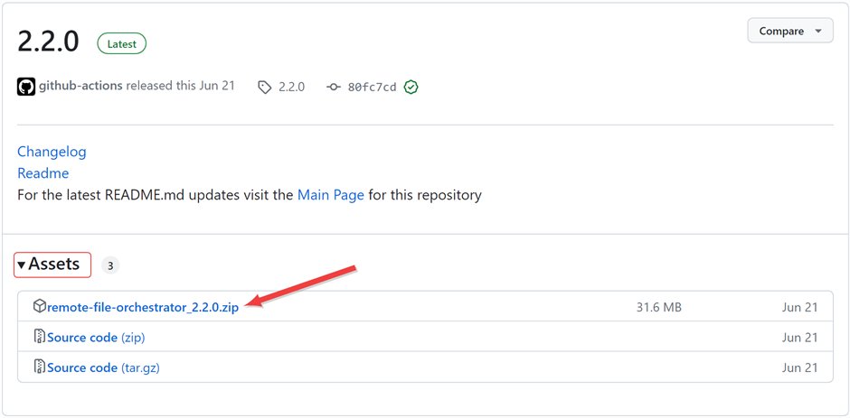Click the file icon beside Source code (tar.gz)

click(39, 367)
